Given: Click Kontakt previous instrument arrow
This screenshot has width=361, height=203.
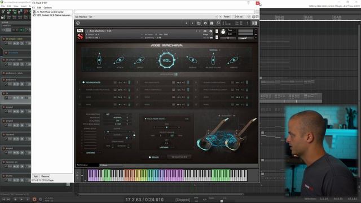Looking at the screenshot, I should [x=196, y=31].
